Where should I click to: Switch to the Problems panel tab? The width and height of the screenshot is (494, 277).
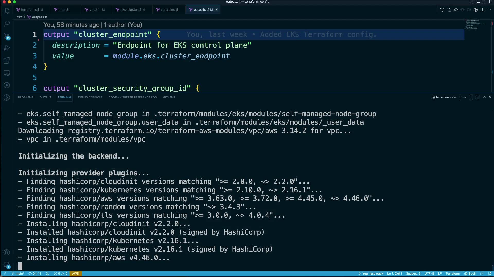pyautogui.click(x=25, y=97)
